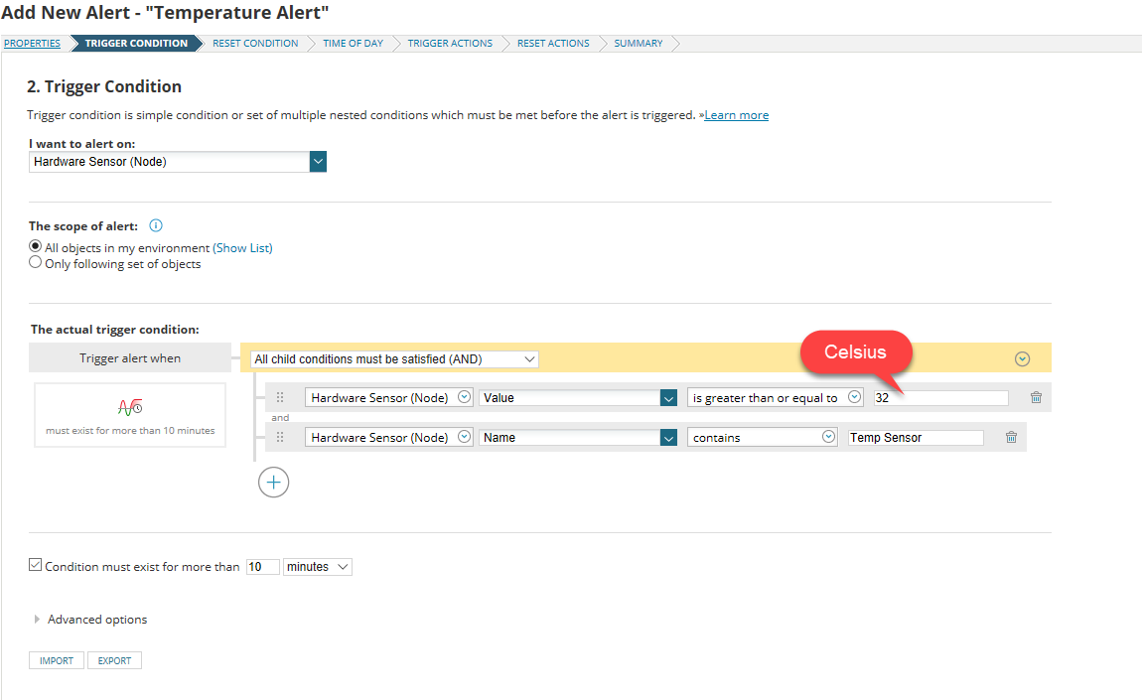Click the scope of alert info icon
This screenshot has width=1142, height=700.
[x=156, y=225]
